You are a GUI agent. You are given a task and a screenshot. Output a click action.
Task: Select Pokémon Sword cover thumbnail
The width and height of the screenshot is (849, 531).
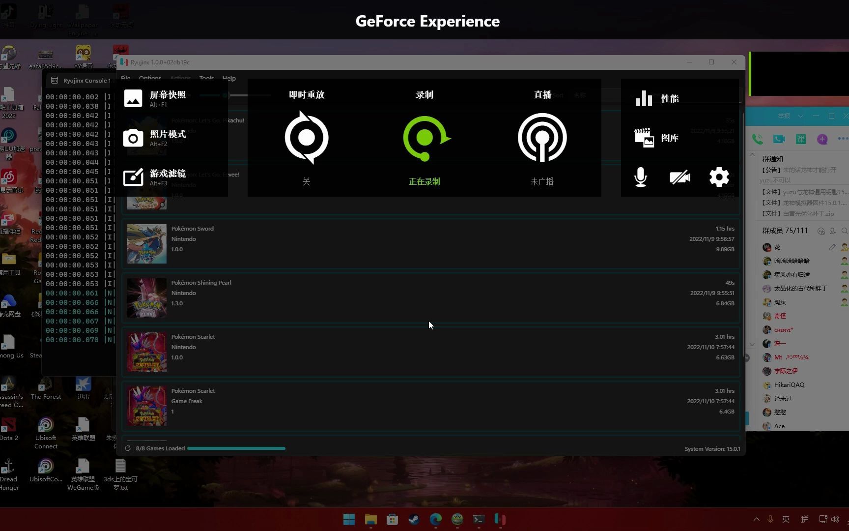coord(147,244)
